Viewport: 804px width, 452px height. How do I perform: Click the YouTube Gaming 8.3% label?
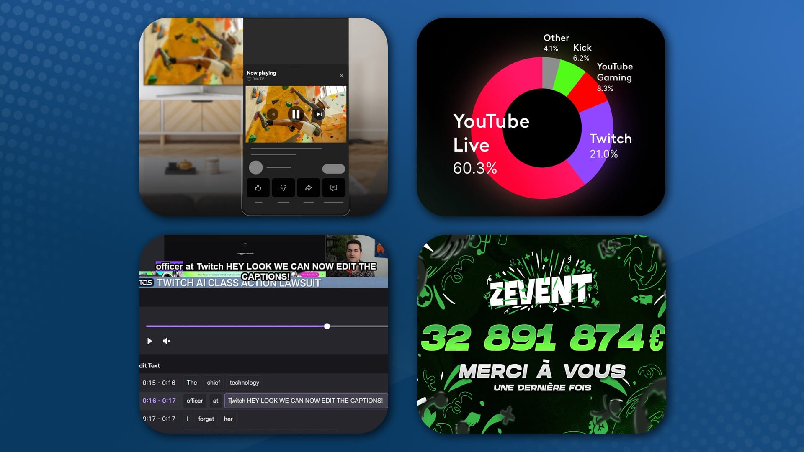click(x=615, y=77)
